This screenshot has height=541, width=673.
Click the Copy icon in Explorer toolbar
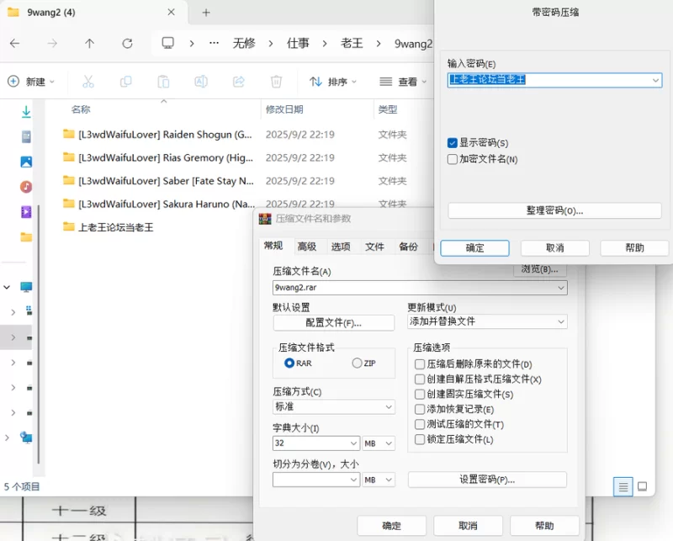point(125,82)
